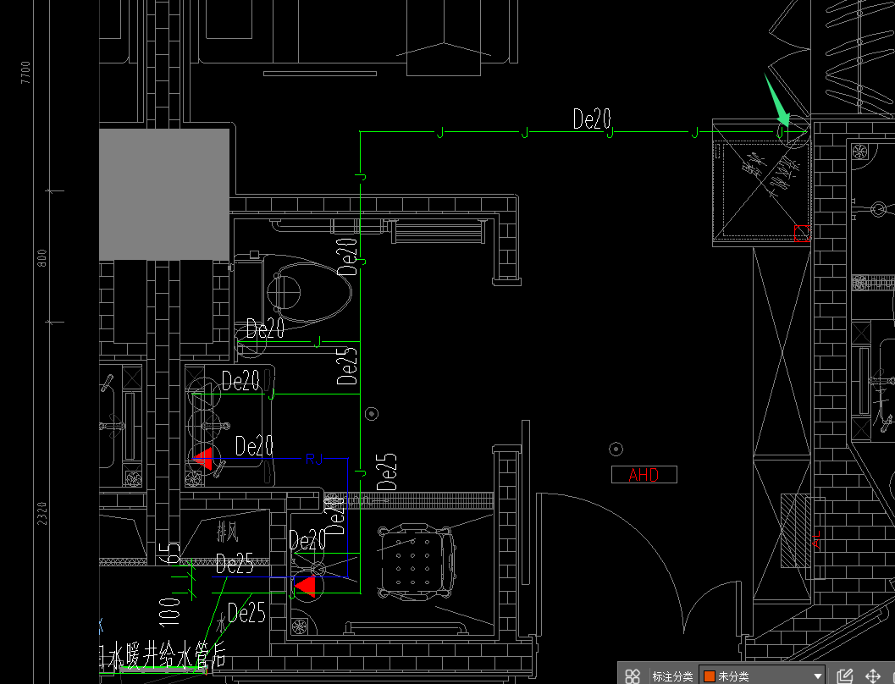The height and width of the screenshot is (684, 895).
Task: Click the 标注分类 label in the toolbar
Action: [672, 676]
